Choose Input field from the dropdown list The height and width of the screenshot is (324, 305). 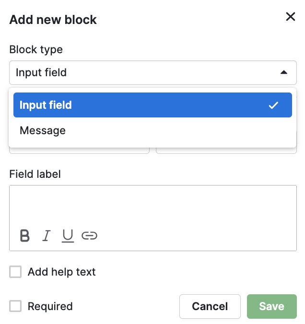(x=152, y=105)
